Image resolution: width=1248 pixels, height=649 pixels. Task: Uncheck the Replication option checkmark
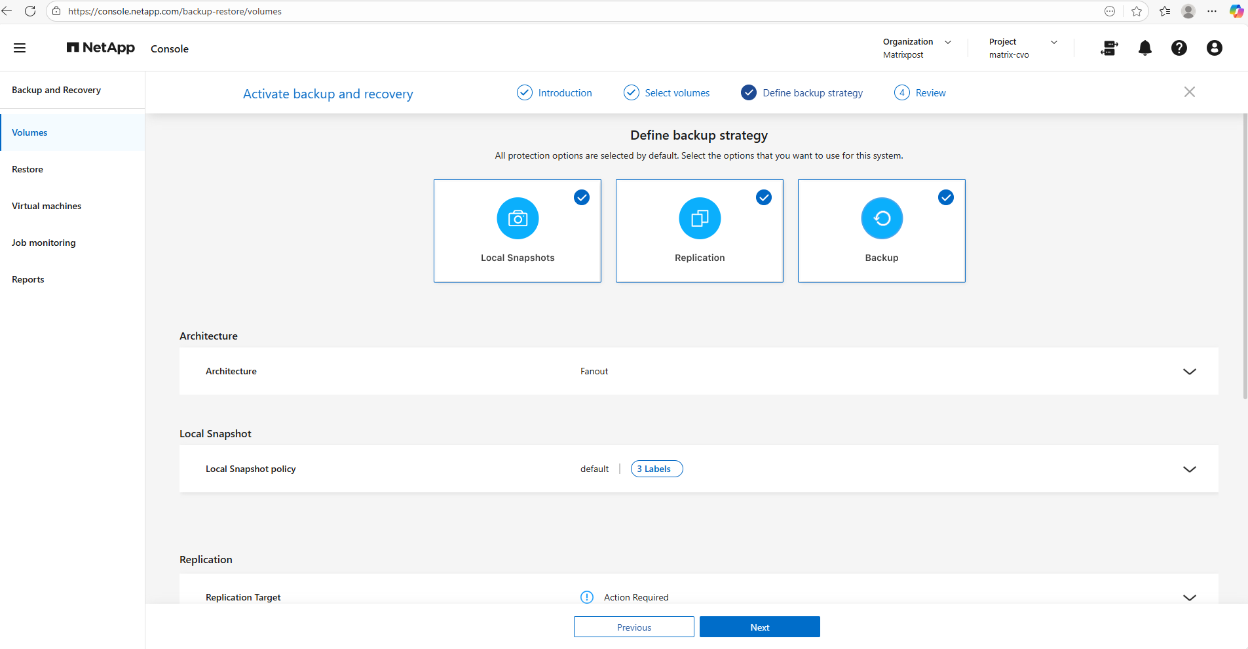coord(764,197)
